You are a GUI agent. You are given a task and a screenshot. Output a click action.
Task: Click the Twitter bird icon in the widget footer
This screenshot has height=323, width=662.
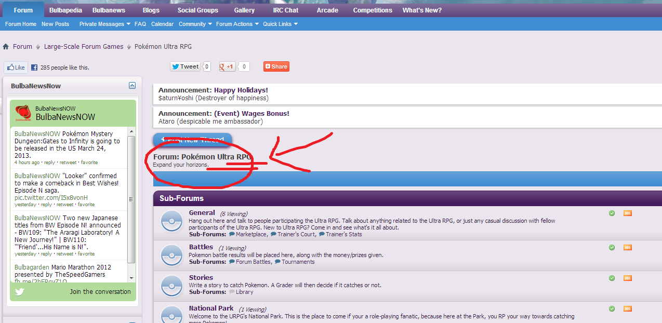pos(20,291)
